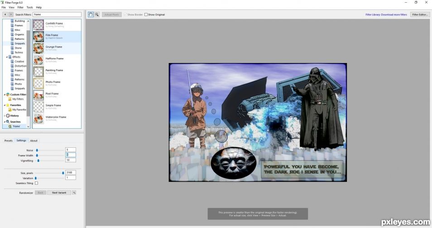Collapse the Effects tree node
The width and height of the screenshot is (432, 228).
(x=7, y=57)
